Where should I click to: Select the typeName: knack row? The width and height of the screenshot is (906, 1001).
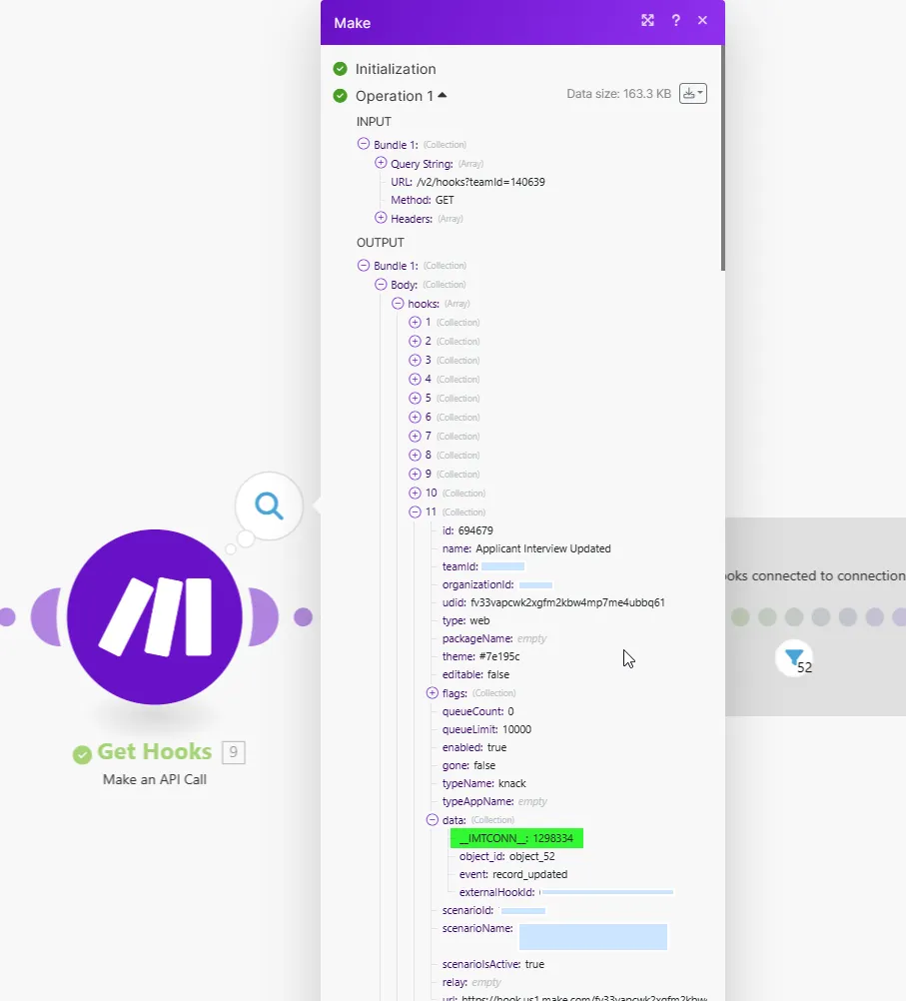[484, 783]
